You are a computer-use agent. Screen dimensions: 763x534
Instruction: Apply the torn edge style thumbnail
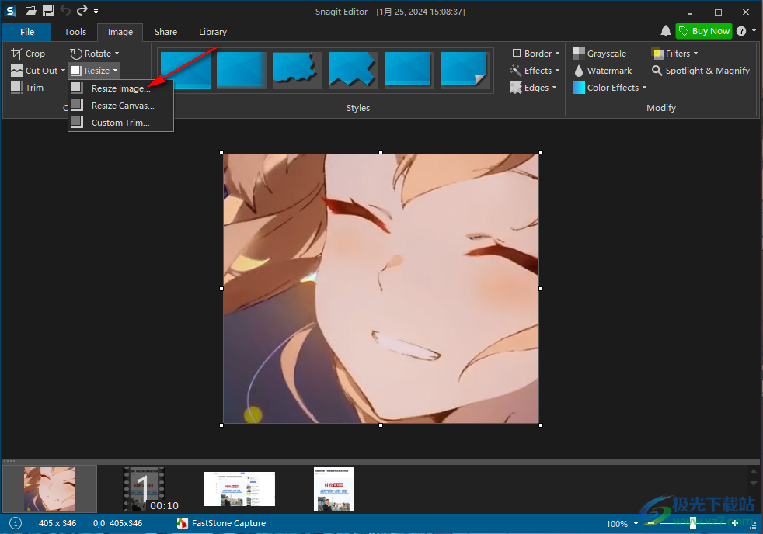298,70
